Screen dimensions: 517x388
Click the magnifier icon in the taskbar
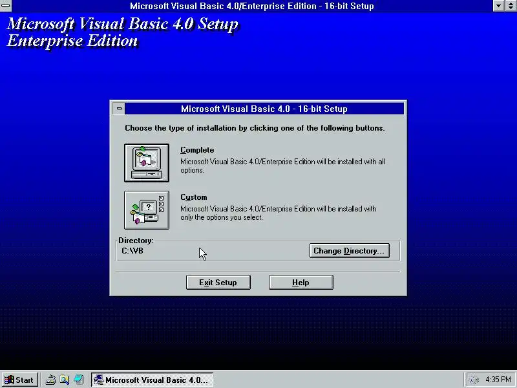tap(64, 380)
